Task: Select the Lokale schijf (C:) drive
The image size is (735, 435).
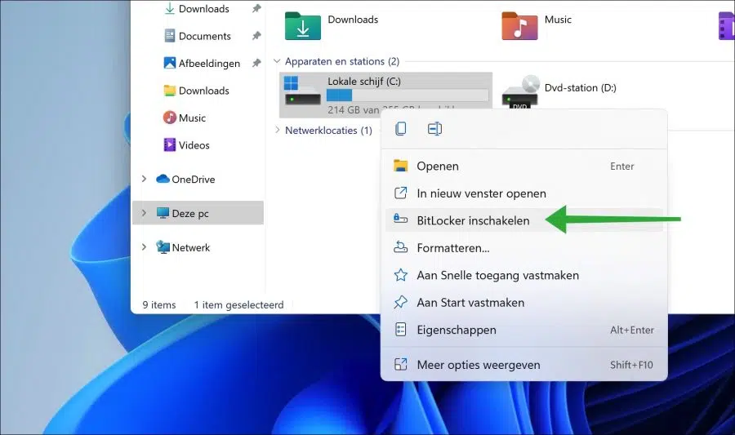Action: click(x=385, y=95)
